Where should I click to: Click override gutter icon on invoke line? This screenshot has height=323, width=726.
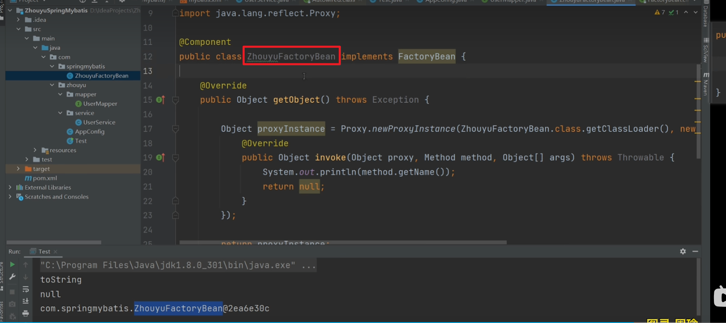160,158
